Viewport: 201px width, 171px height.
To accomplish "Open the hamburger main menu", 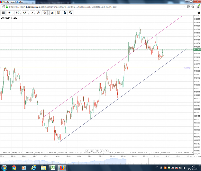I will pyautogui.click(x=3, y=13).
